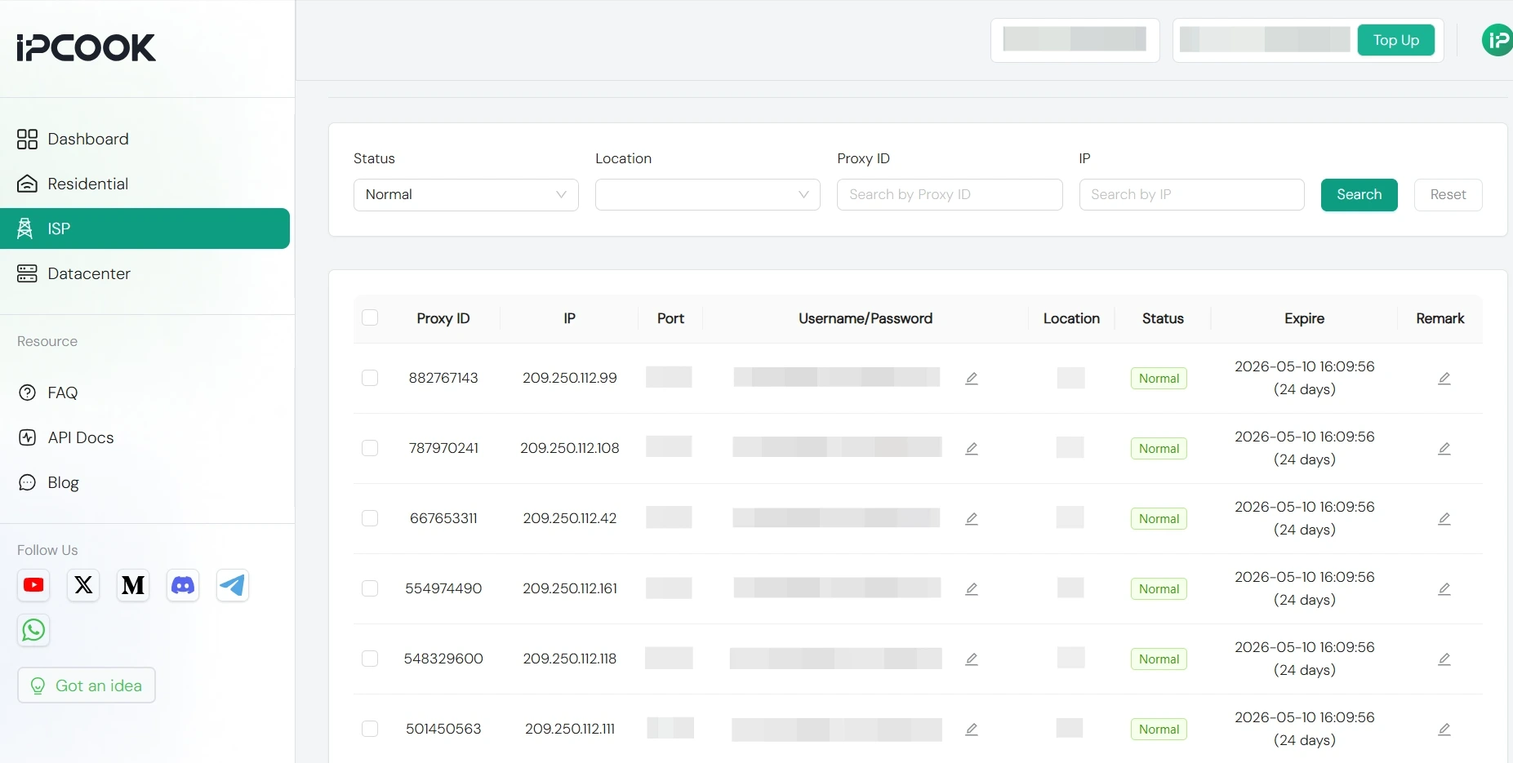Select the checkbox for proxy 787970241
The height and width of the screenshot is (763, 1513).
(370, 448)
